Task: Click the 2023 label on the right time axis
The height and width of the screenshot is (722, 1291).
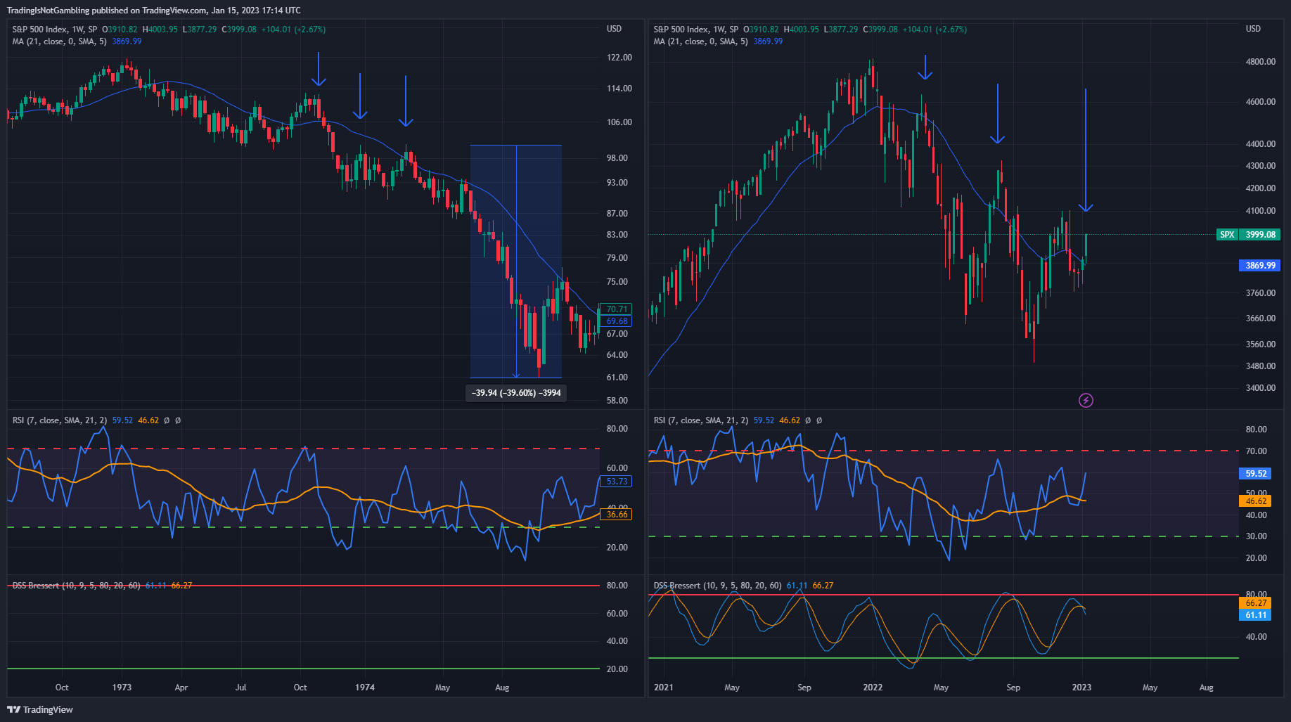Action: pyautogui.click(x=1081, y=688)
